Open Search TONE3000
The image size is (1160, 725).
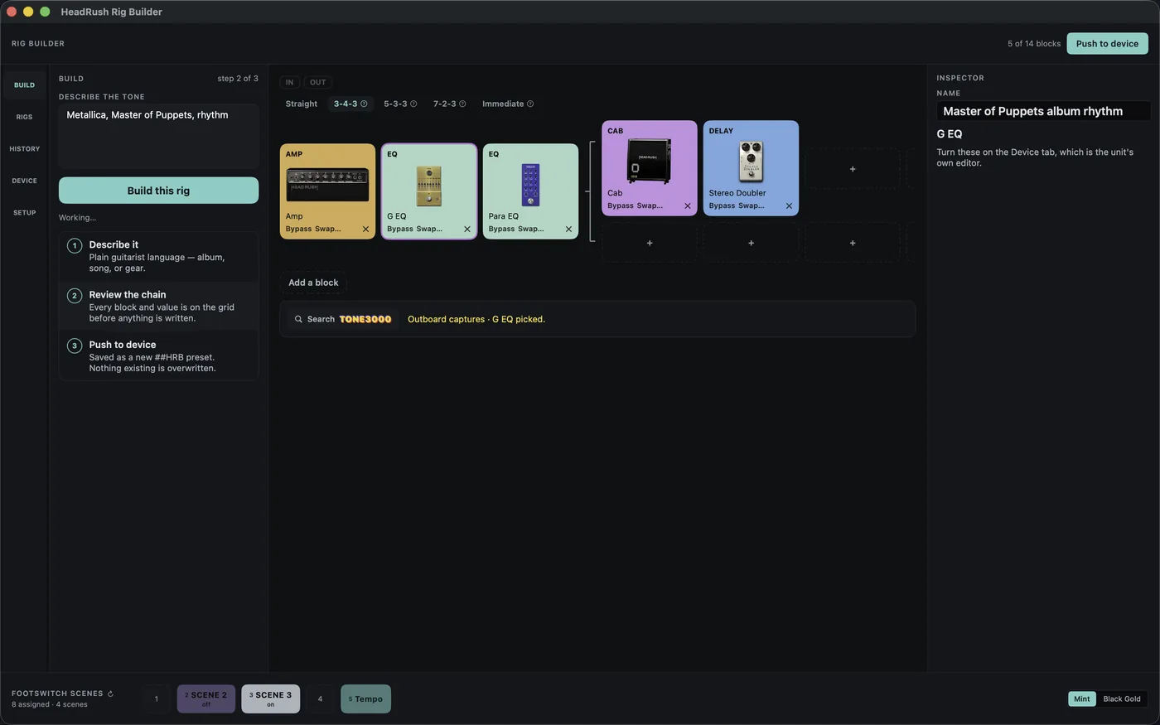[343, 319]
